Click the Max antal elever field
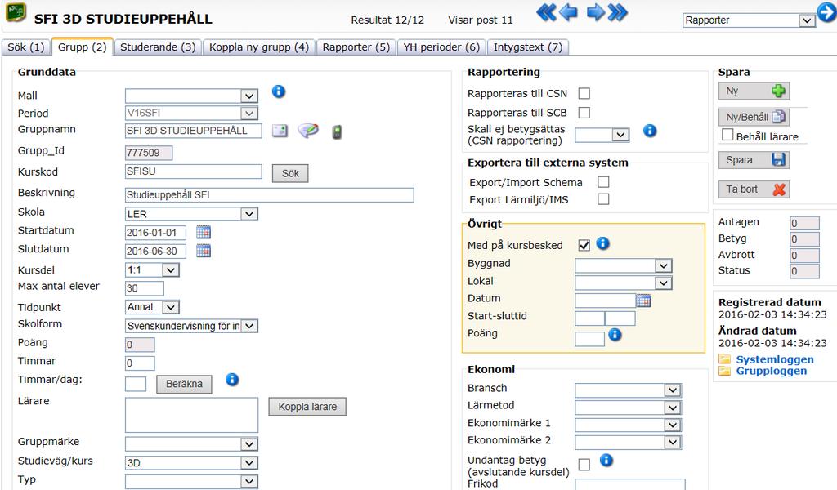 click(x=145, y=288)
